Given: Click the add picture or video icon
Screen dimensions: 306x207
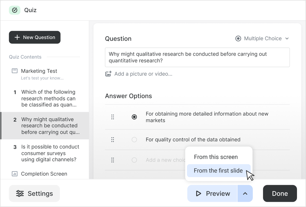Looking at the screenshot, I should (x=108, y=74).
